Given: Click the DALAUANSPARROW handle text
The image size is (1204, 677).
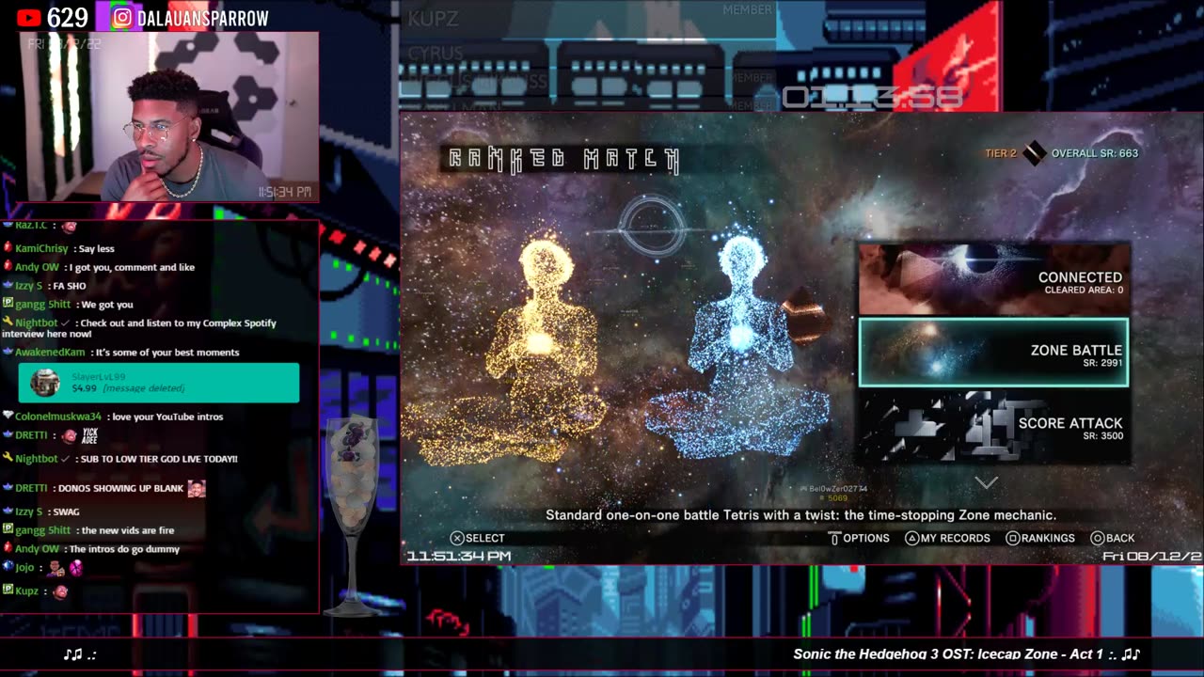Looking at the screenshot, I should click(x=203, y=18).
